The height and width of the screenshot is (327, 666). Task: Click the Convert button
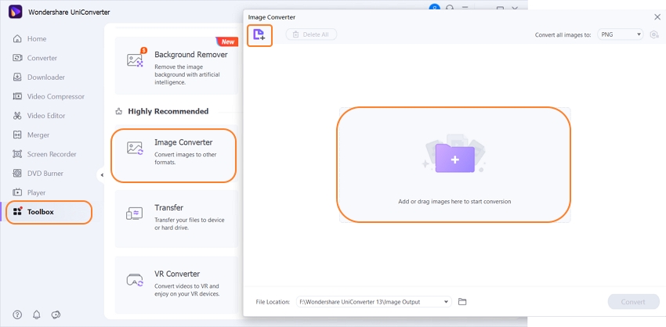click(x=633, y=302)
